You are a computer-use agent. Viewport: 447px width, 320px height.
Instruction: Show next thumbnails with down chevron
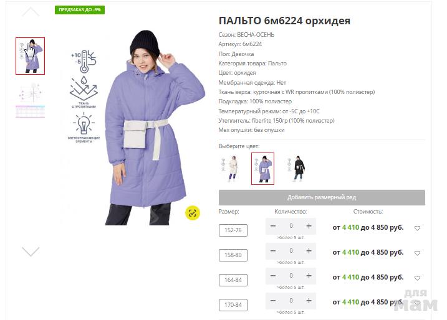[31, 252]
